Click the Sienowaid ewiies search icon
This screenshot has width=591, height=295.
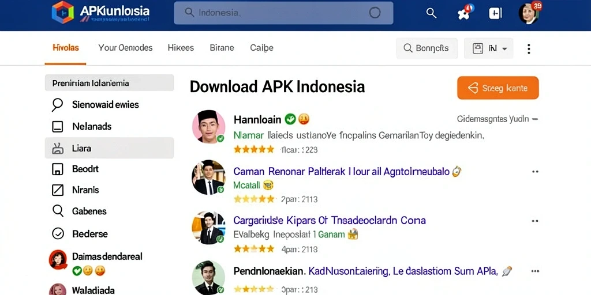tap(57, 105)
